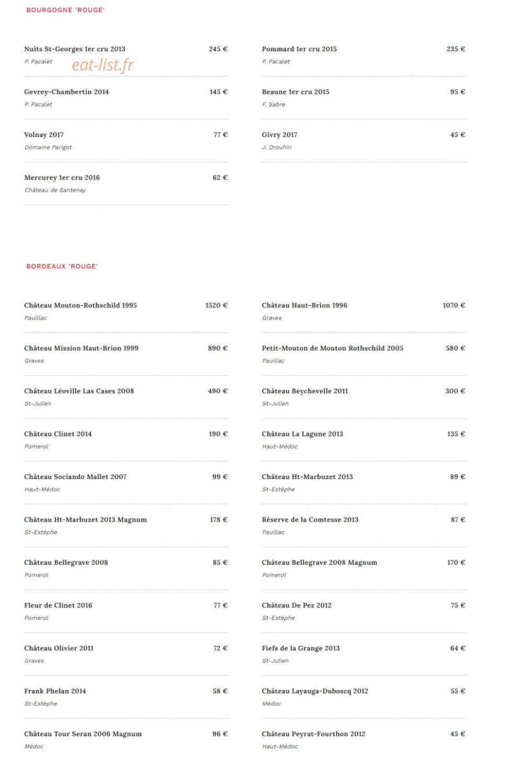Click Givry 2017 wine entry
This screenshot has height=761, width=517.
point(280,135)
